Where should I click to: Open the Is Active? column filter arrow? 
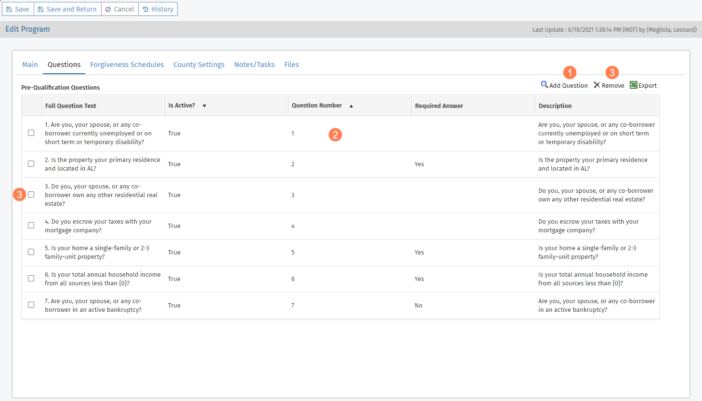[x=204, y=106]
